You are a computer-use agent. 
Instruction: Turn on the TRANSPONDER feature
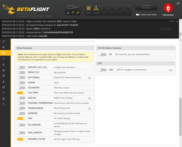pos(21,108)
